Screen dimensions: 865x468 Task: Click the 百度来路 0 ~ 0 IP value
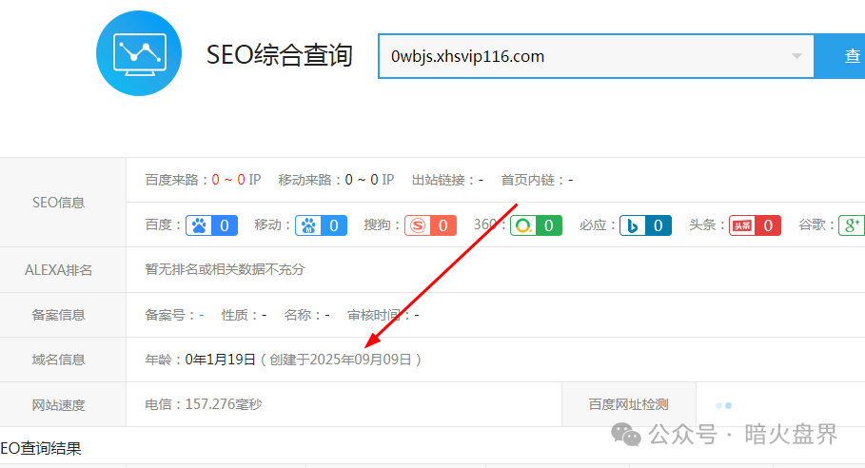(236, 180)
